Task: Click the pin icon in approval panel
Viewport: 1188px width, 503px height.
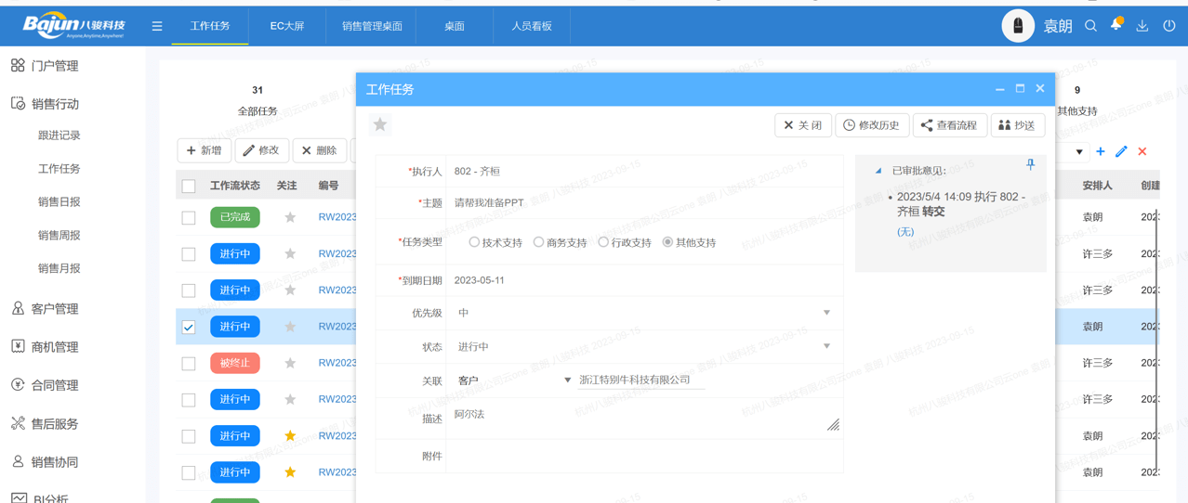Action: pos(1030,165)
